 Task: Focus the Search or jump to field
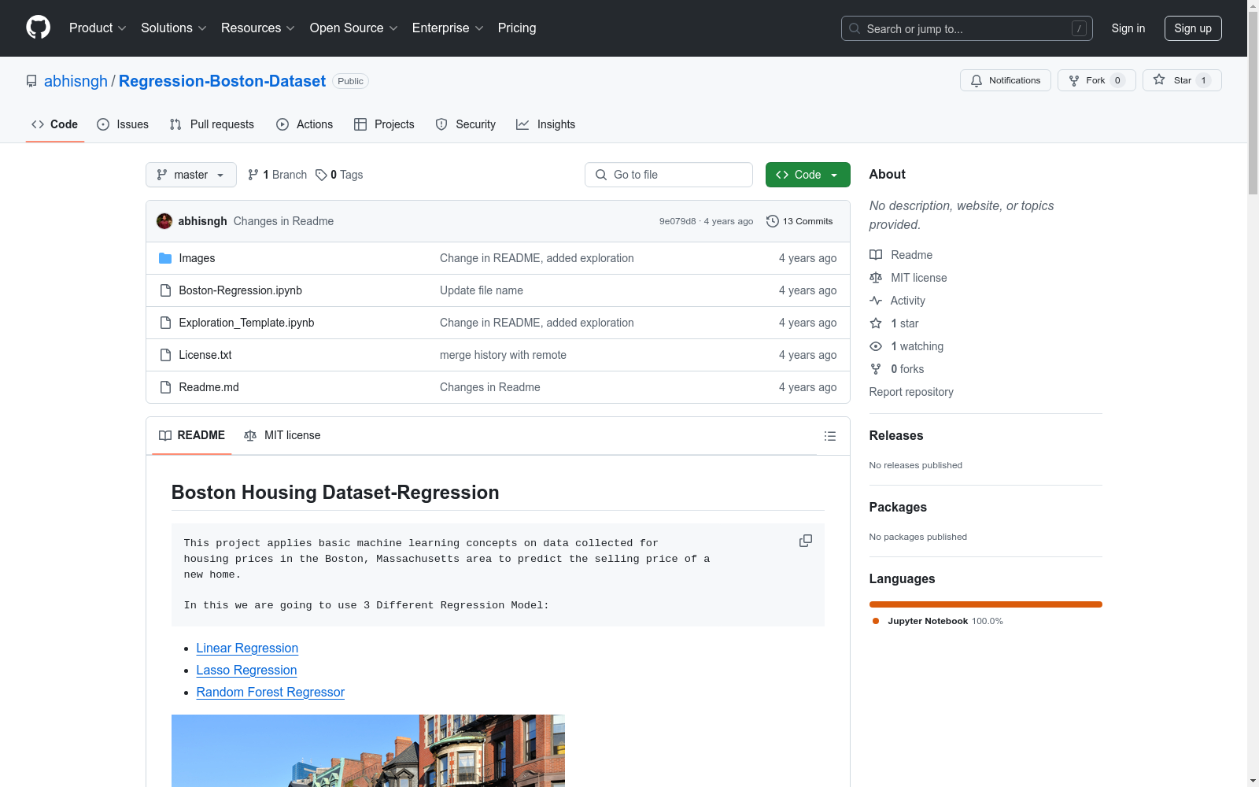pos(967,28)
